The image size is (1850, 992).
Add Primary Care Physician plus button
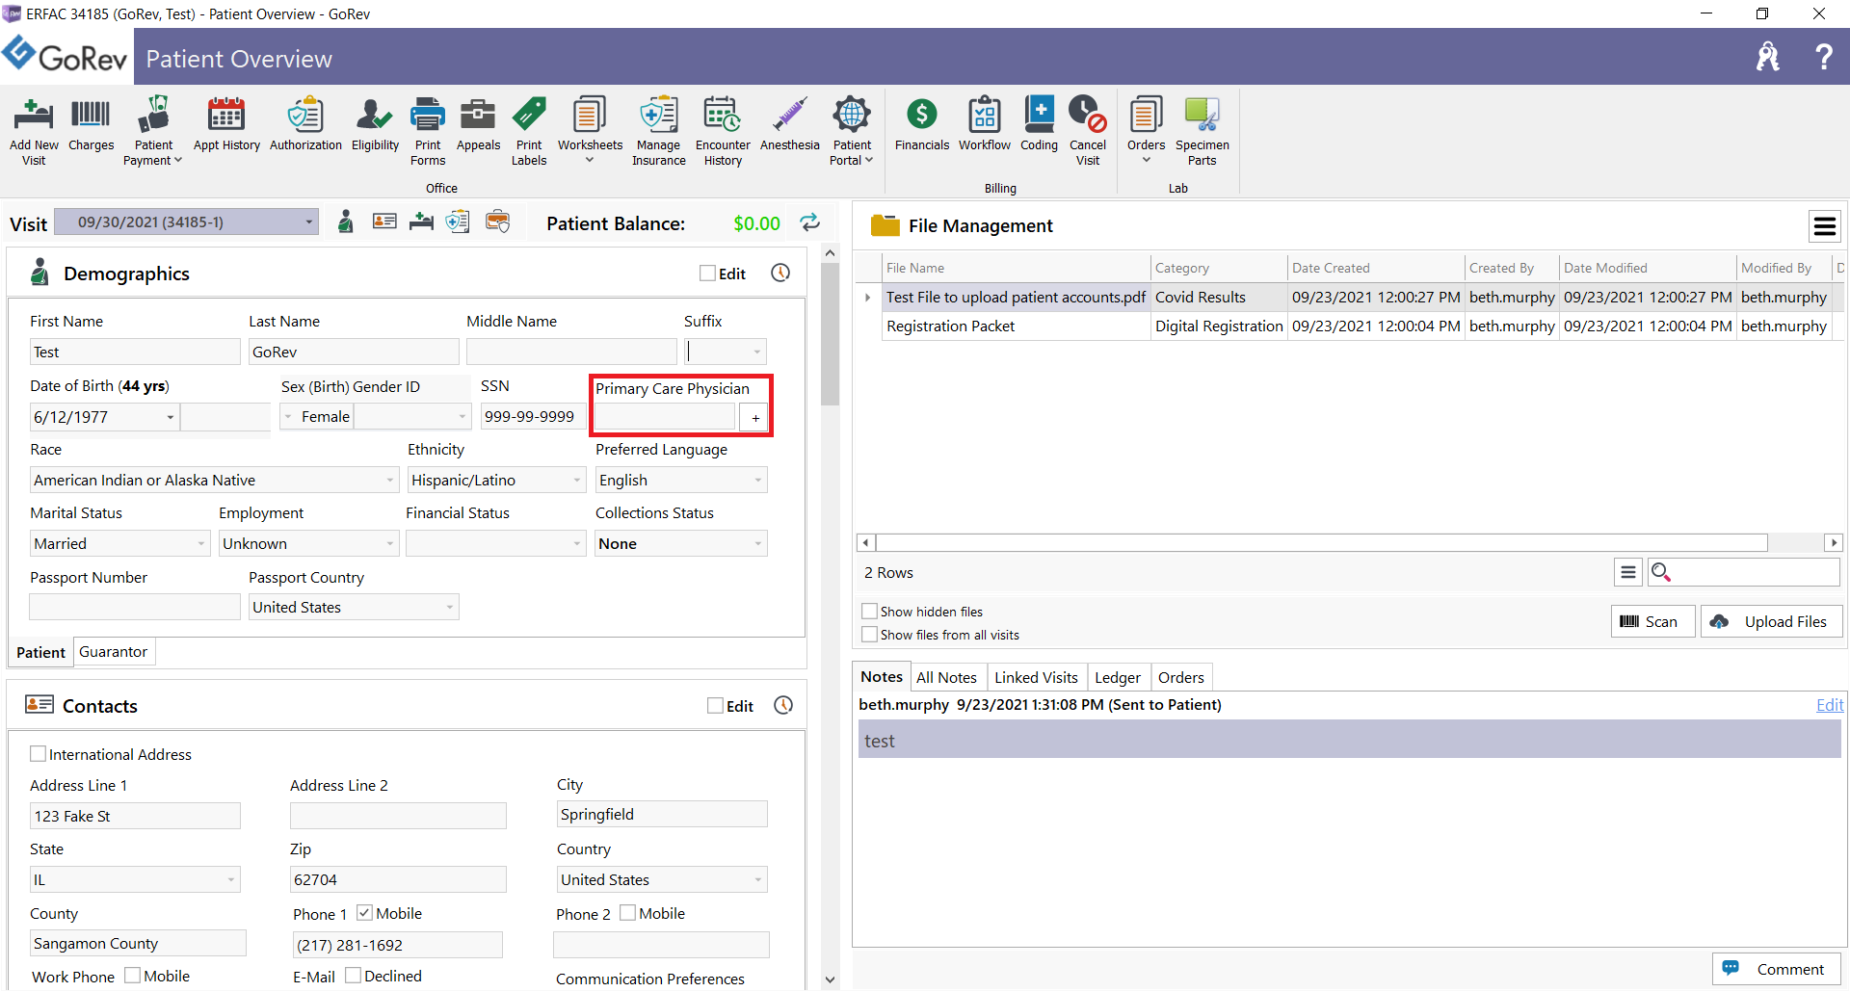click(x=755, y=417)
